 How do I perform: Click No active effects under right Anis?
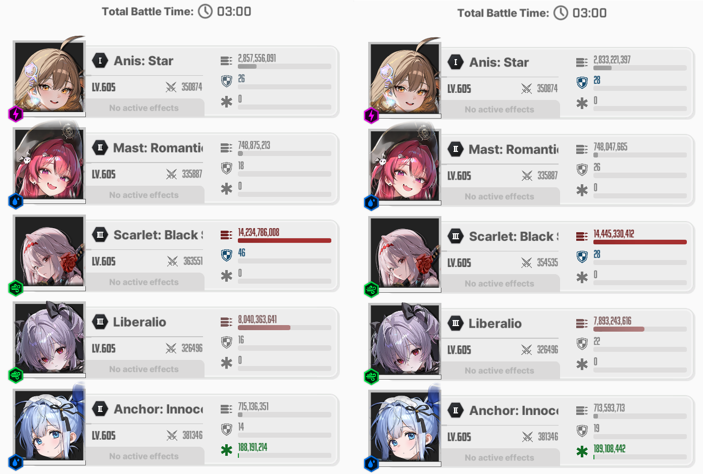(x=499, y=110)
